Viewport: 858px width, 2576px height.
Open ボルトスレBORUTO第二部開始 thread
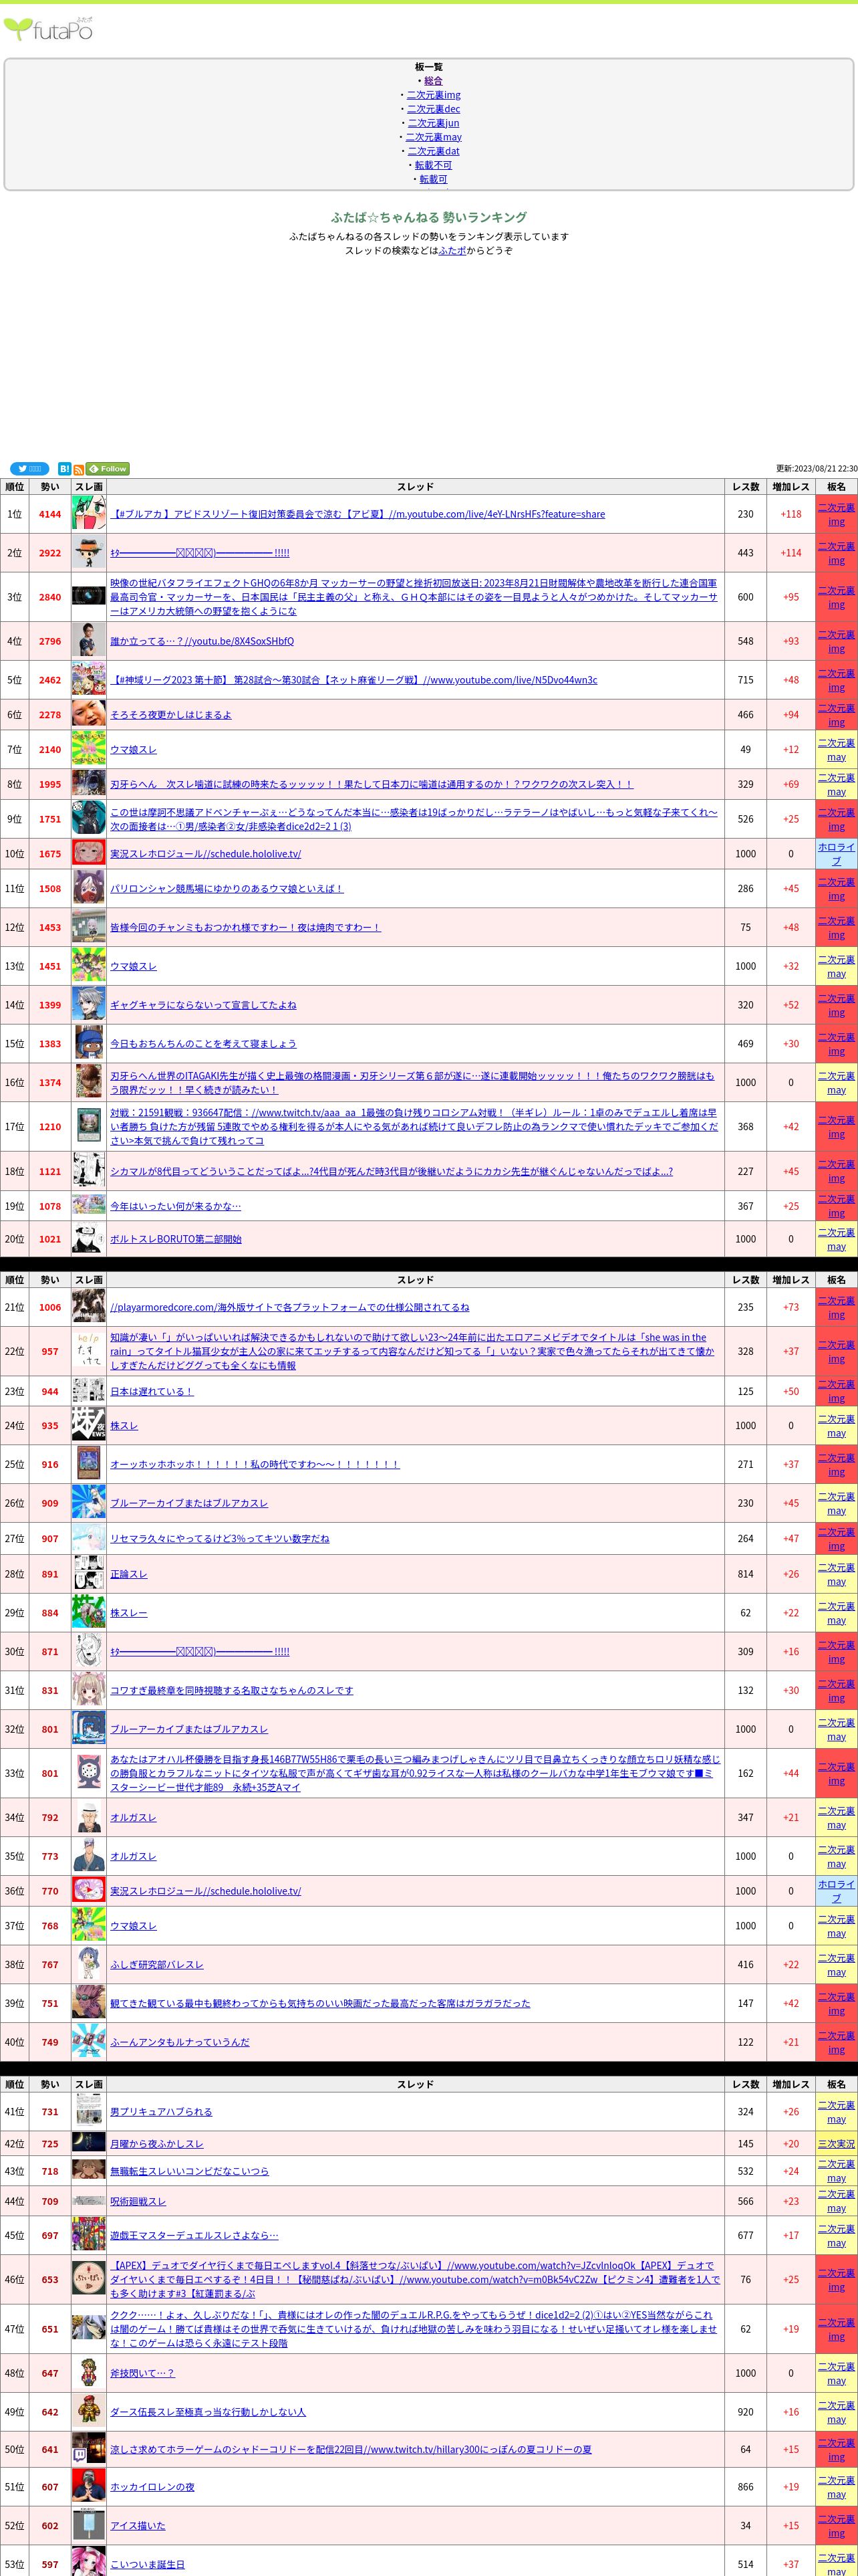click(x=176, y=1238)
